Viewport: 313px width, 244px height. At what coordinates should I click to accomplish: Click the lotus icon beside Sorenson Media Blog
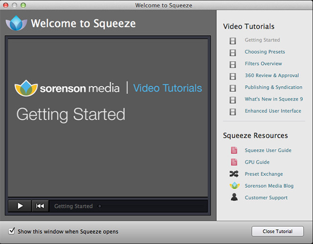coord(235,185)
